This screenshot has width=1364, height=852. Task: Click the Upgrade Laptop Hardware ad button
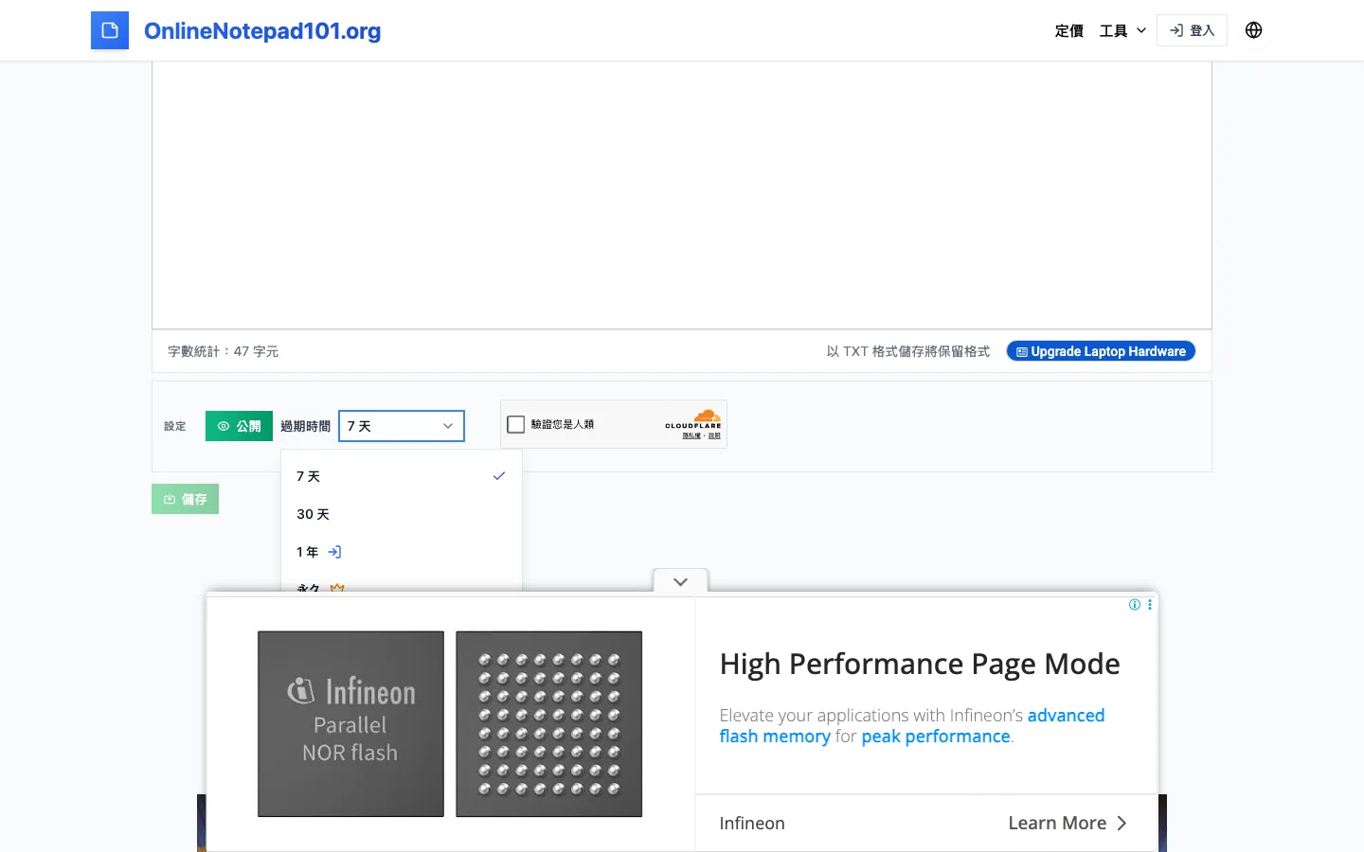(1101, 351)
